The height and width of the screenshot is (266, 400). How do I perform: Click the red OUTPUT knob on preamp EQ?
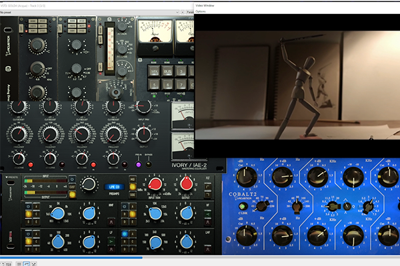[x=187, y=184]
